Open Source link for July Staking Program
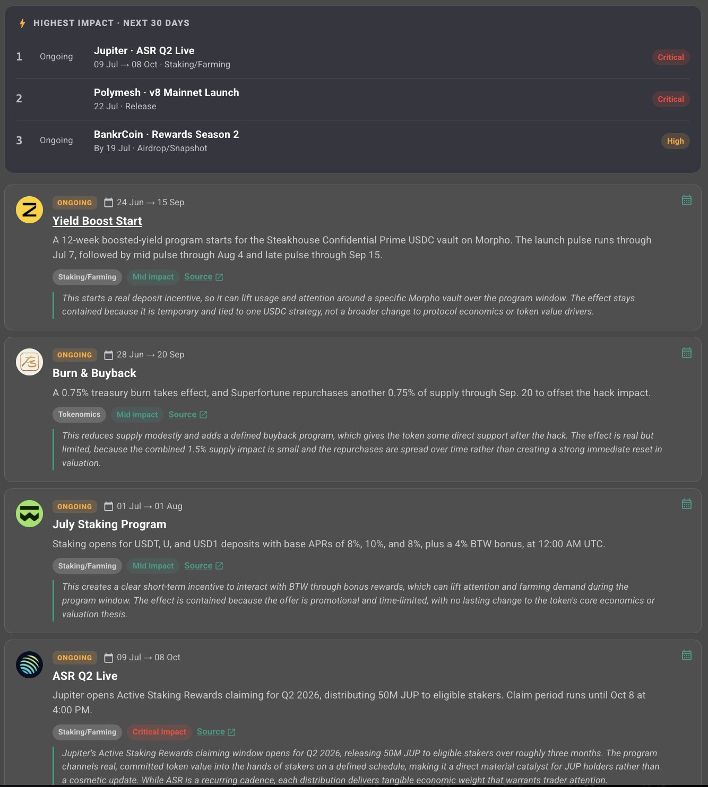708x787 pixels. click(x=204, y=566)
